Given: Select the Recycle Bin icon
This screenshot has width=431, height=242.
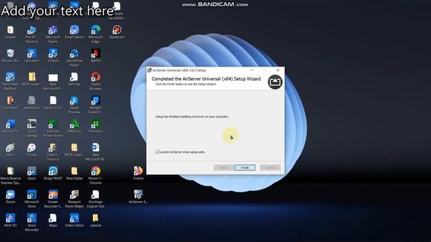Looking at the screenshot, I should click(10, 56).
